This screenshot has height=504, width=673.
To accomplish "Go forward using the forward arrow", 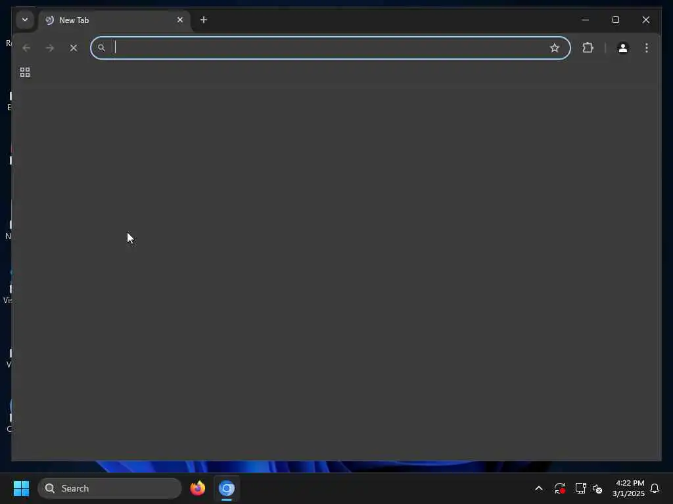I will point(50,48).
